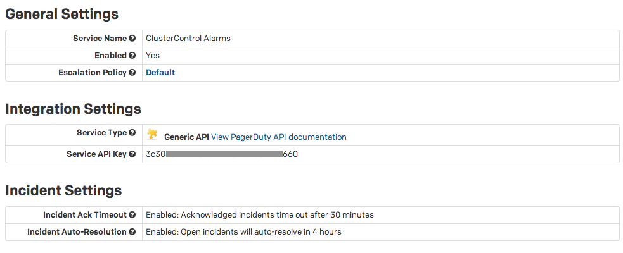Click the redacted Service API Key value

(222, 154)
